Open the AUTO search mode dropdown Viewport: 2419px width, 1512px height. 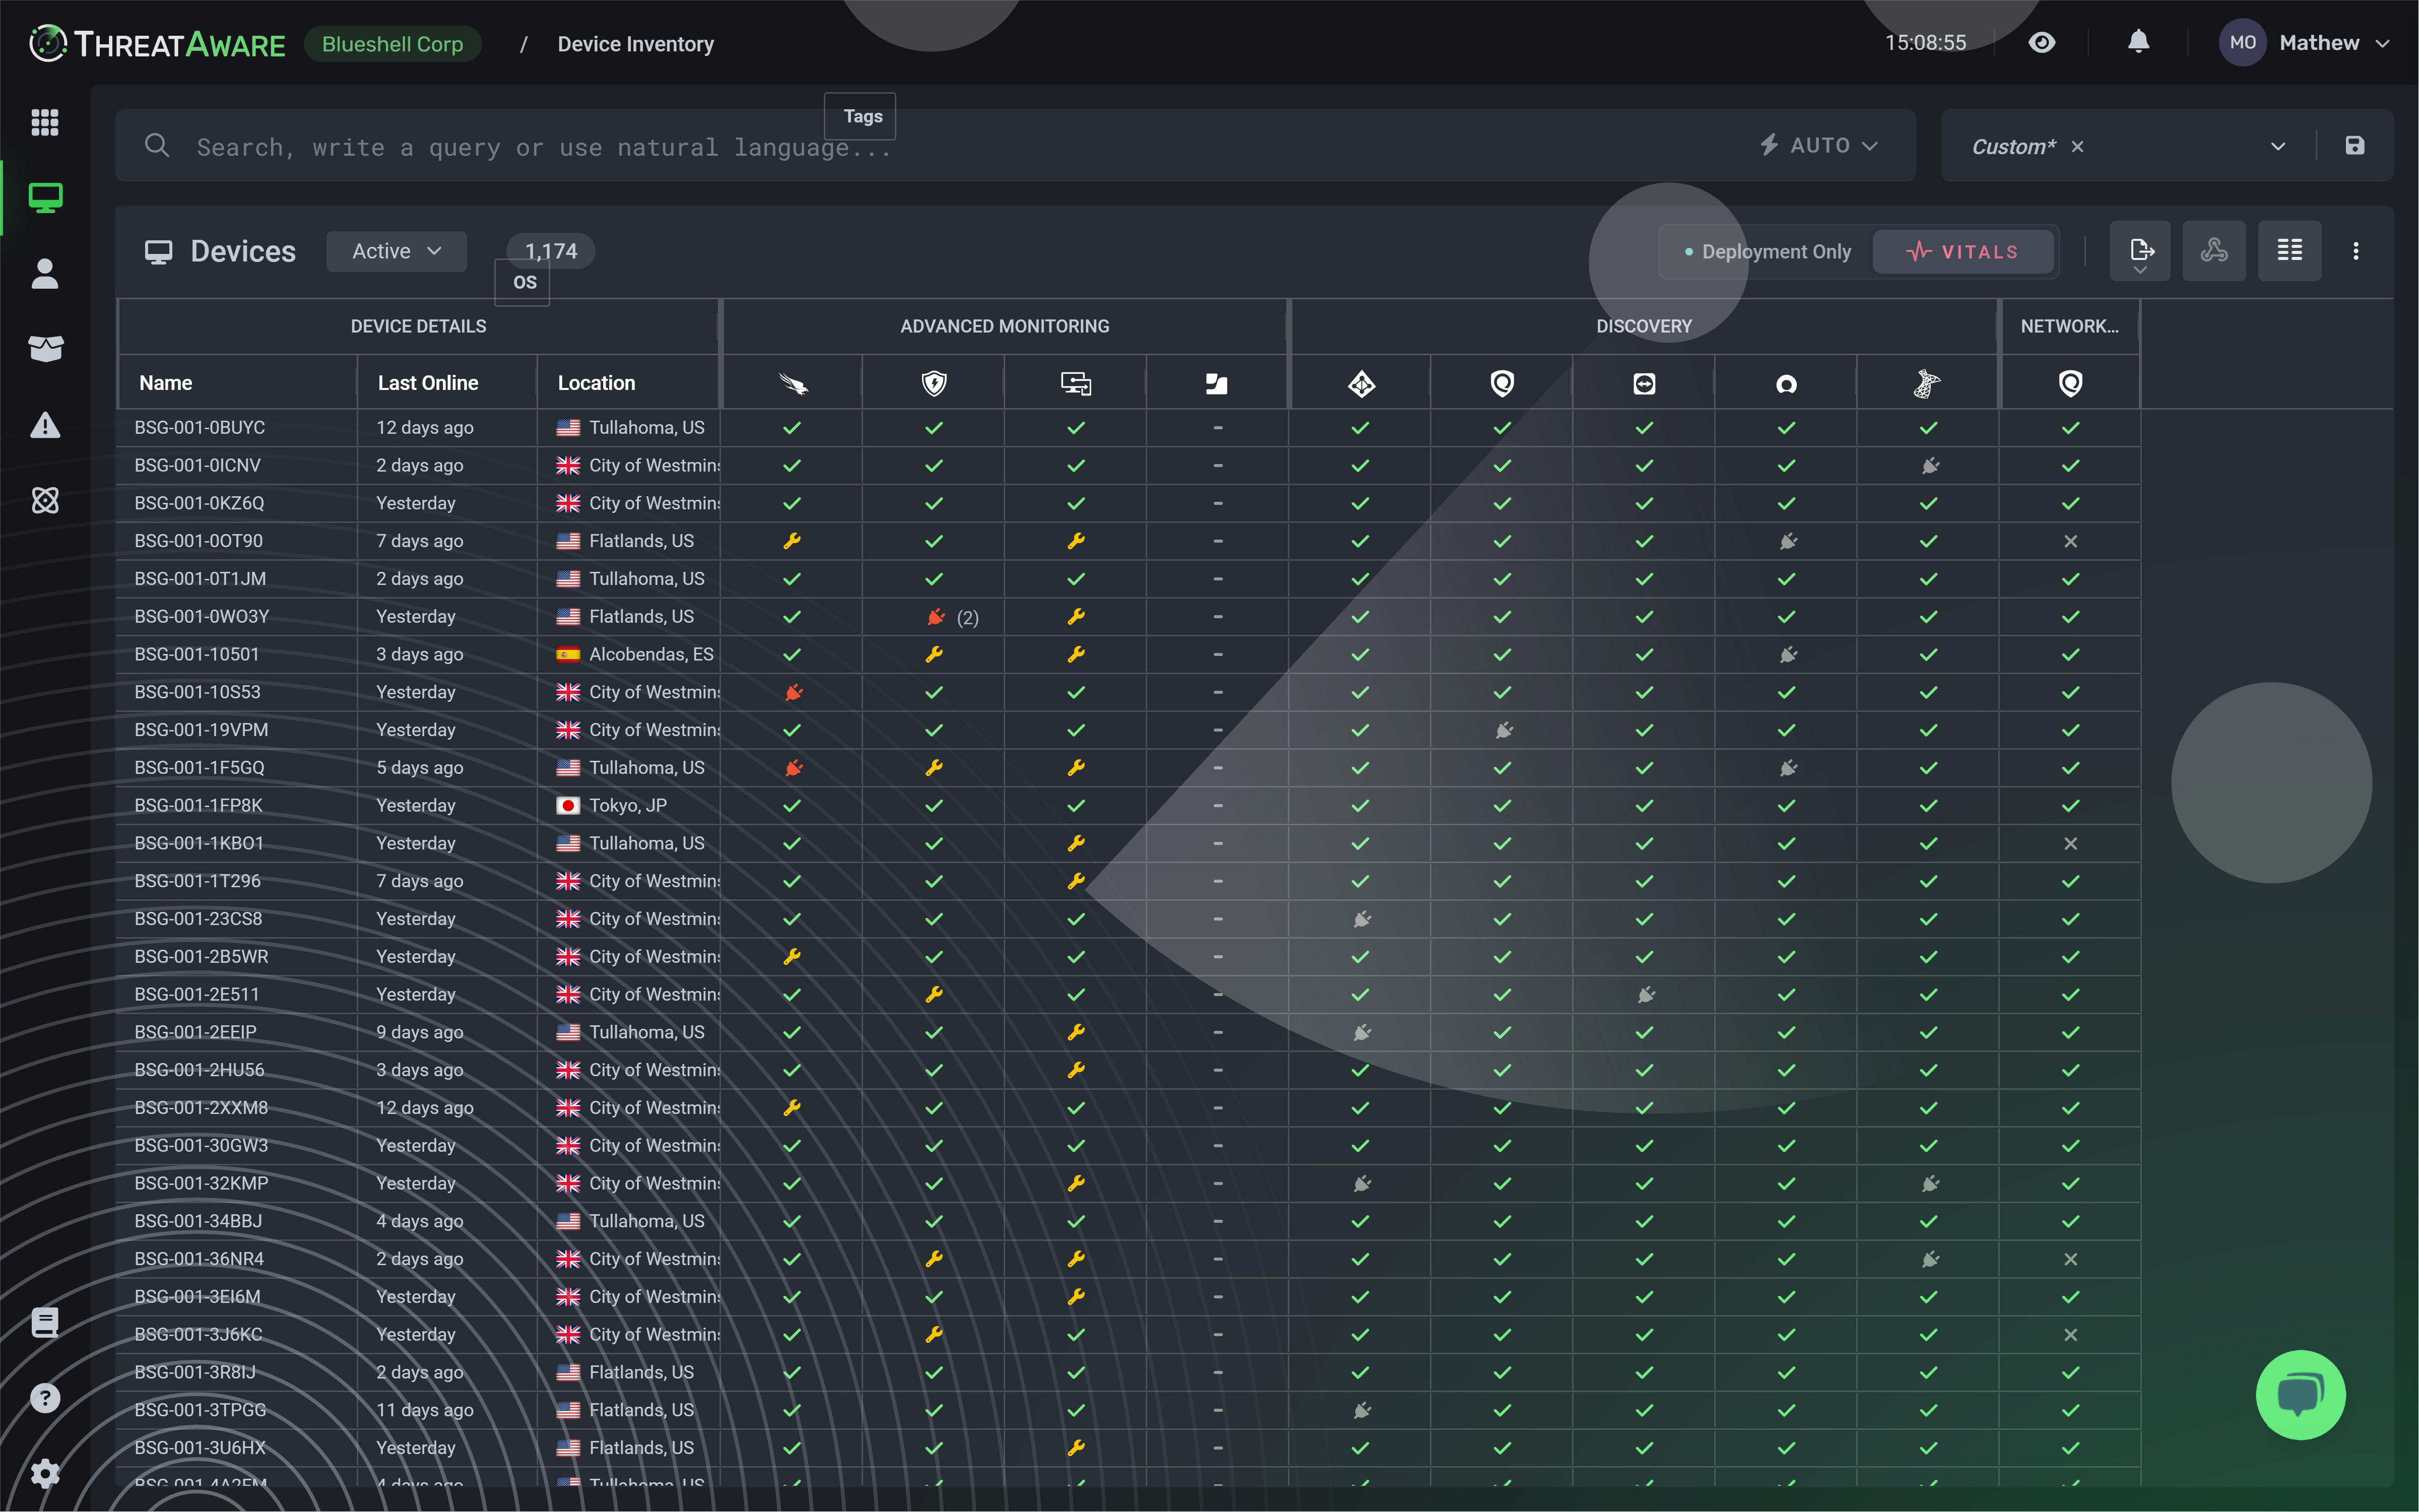(x=1819, y=146)
